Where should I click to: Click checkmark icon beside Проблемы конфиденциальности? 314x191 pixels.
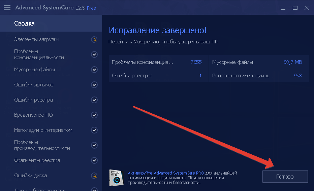pos(94,54)
